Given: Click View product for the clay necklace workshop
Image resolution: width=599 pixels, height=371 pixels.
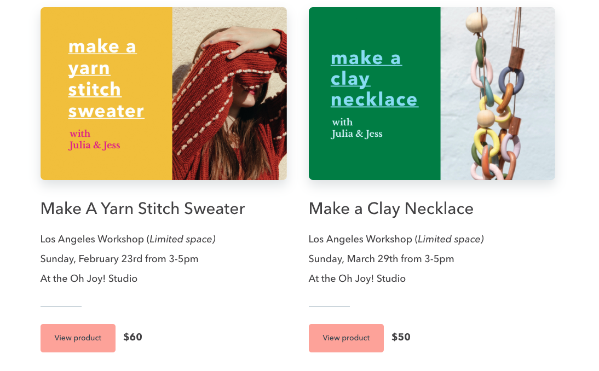Looking at the screenshot, I should click(x=346, y=338).
